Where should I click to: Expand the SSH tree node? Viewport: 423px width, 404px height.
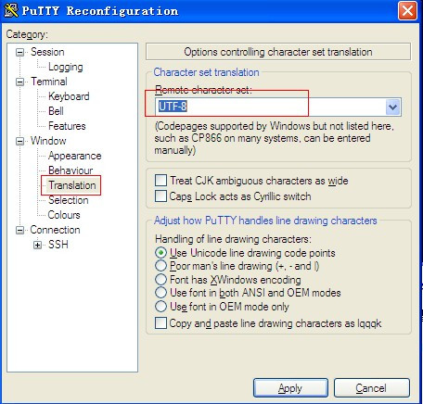point(37,245)
